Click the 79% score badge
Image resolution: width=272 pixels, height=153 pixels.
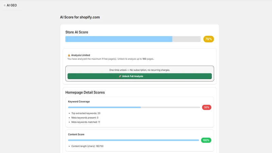pos(208,39)
